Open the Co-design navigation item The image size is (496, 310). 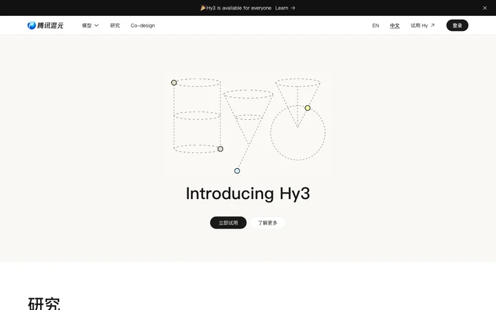click(143, 25)
